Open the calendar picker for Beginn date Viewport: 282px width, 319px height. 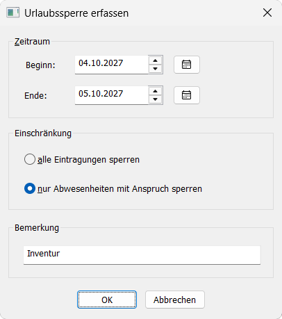[187, 65]
